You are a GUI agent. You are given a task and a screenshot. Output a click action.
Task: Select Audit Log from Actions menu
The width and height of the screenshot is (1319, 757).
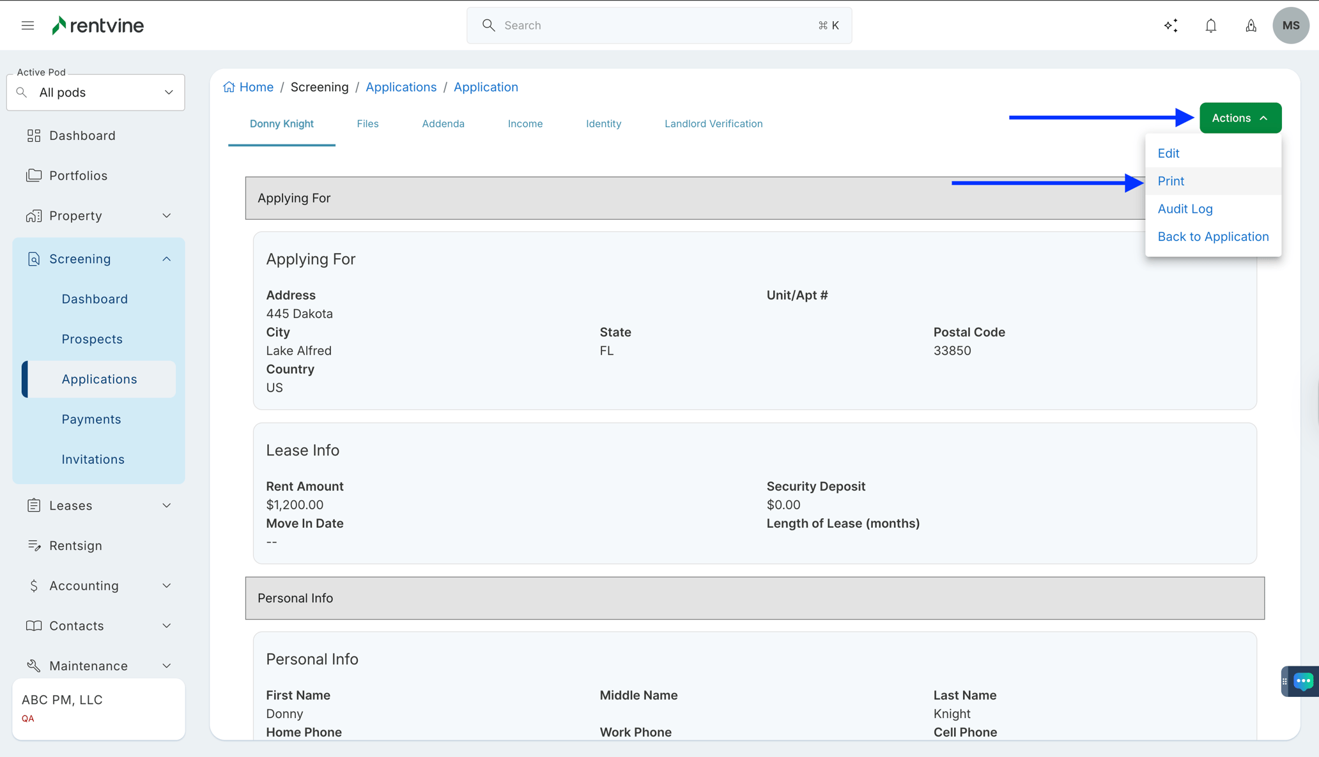(1185, 209)
